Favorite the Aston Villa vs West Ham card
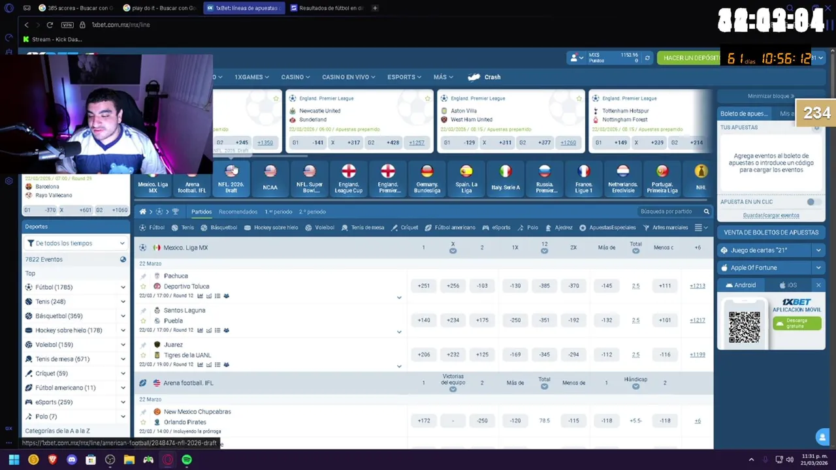 click(579, 99)
